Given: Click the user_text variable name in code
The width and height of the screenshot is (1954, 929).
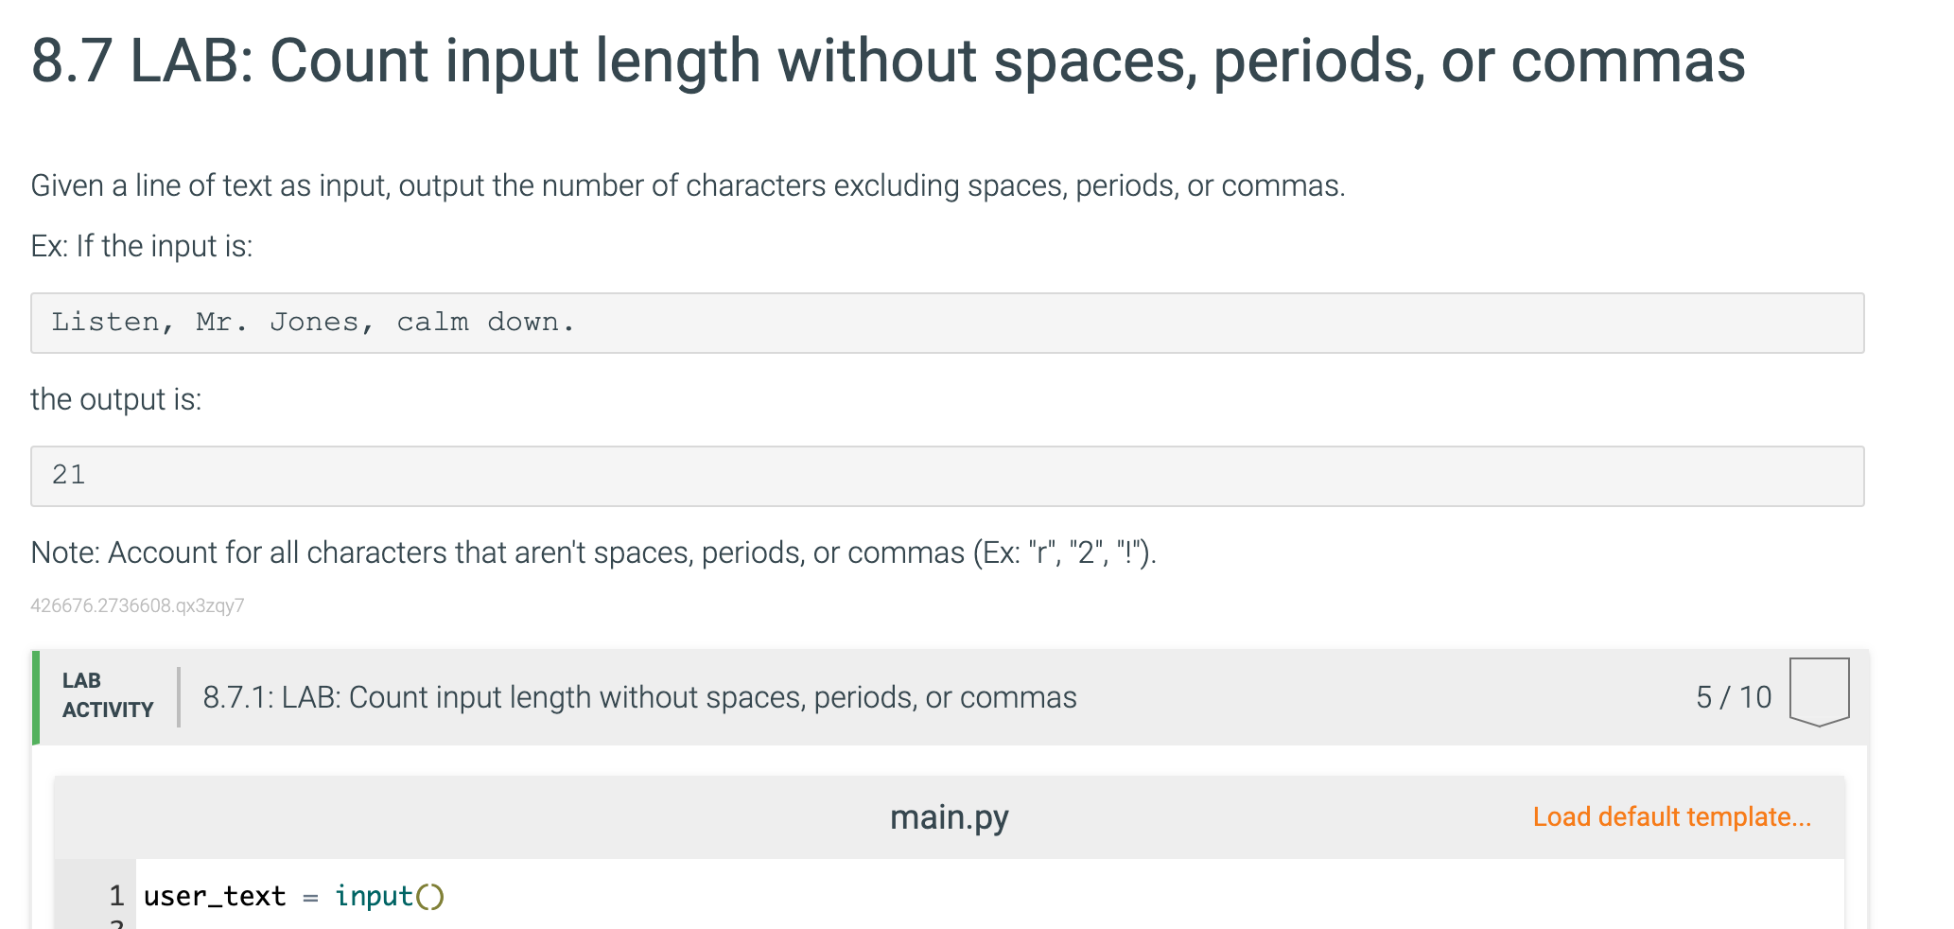Looking at the screenshot, I should (215, 896).
